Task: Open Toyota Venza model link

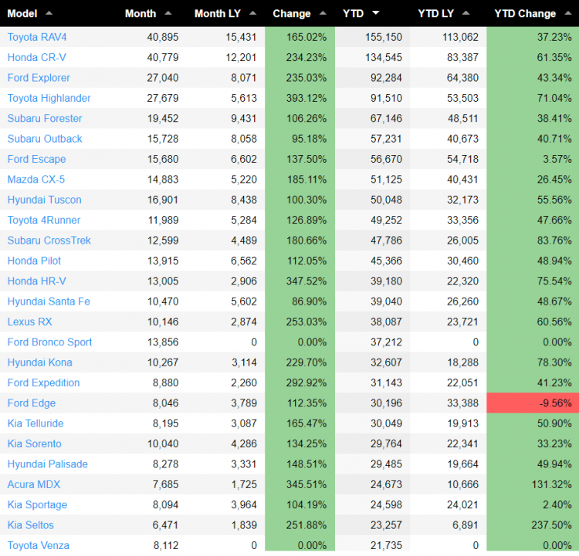Action: [x=38, y=545]
